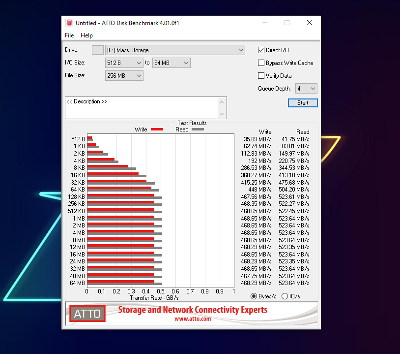The width and height of the screenshot is (400, 354).
Task: Minimize the ATTO Disk Benchmark window
Action: (265, 23)
